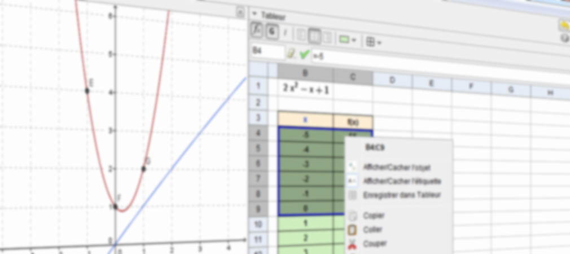Choose Enregistrer dans Tableur in the context menu
The height and width of the screenshot is (254, 570).
point(402,195)
